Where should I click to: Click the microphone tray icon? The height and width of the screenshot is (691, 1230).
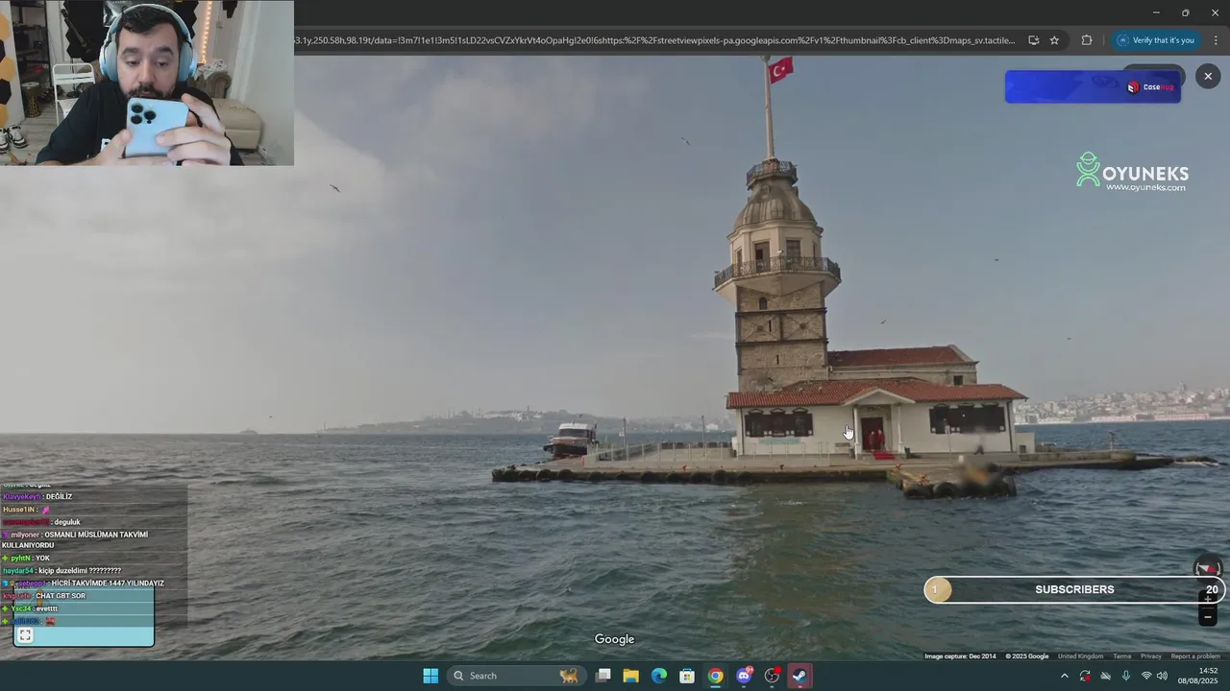1126,676
